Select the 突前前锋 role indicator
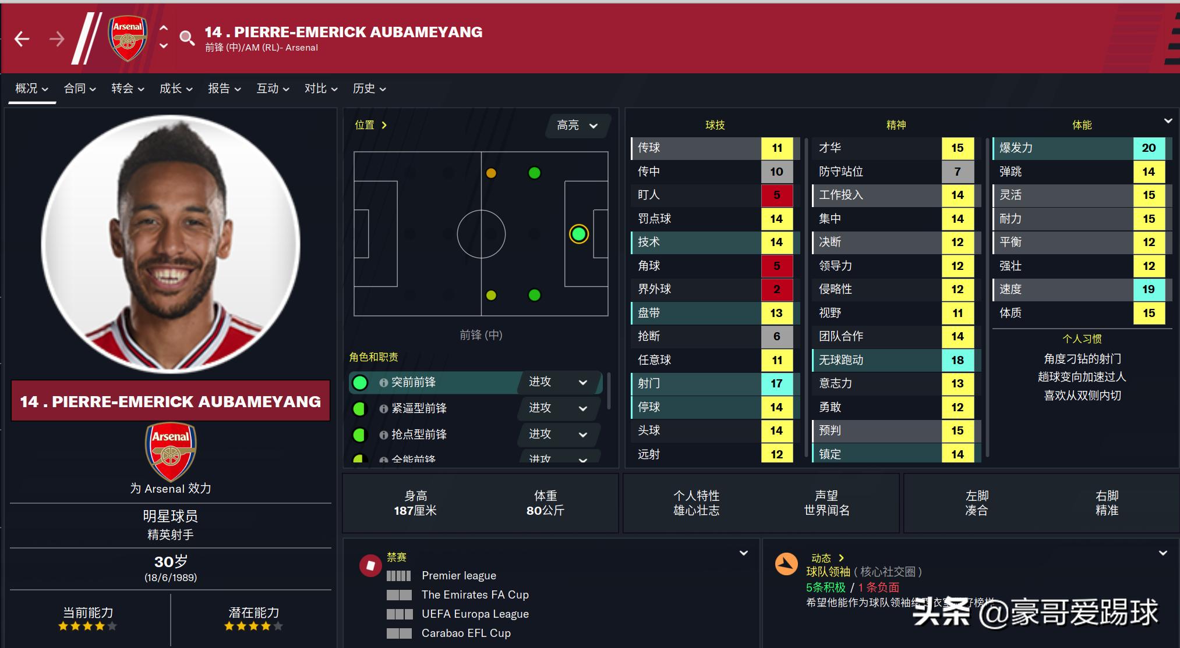This screenshot has width=1180, height=648. pyautogui.click(x=360, y=383)
